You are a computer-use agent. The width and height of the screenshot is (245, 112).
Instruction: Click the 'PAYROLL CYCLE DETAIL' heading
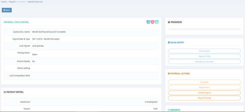coord(16,22)
